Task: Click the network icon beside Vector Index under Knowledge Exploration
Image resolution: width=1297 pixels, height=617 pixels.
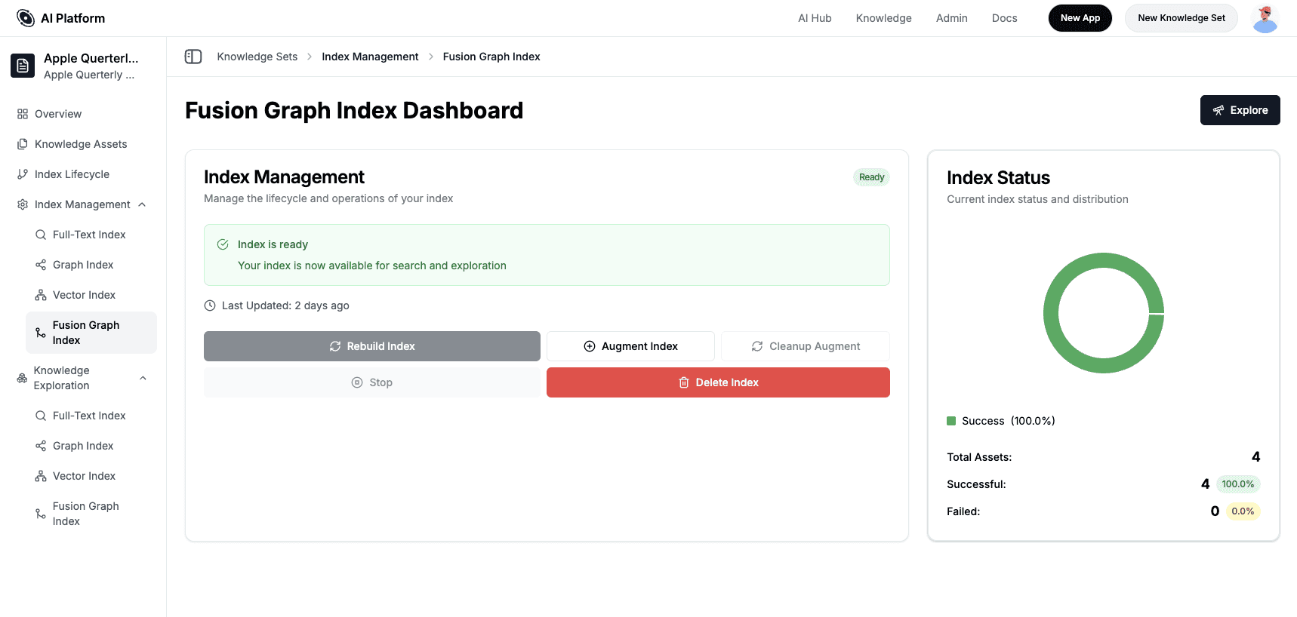Action: point(41,476)
